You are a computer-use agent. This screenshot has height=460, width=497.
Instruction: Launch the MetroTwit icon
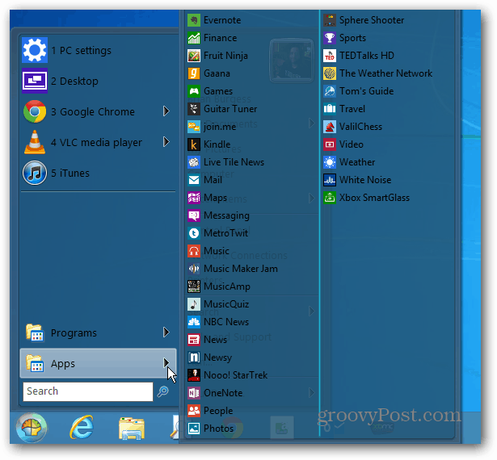tap(194, 233)
